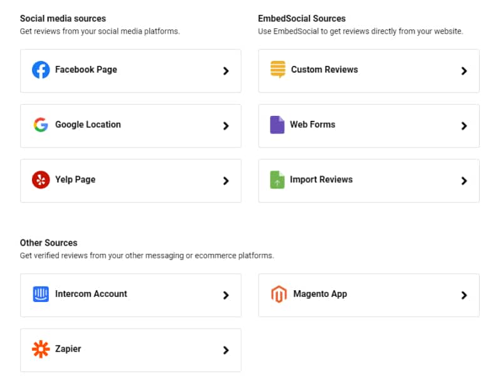
Task: Click the Facebook logo icon
Action: tap(41, 70)
